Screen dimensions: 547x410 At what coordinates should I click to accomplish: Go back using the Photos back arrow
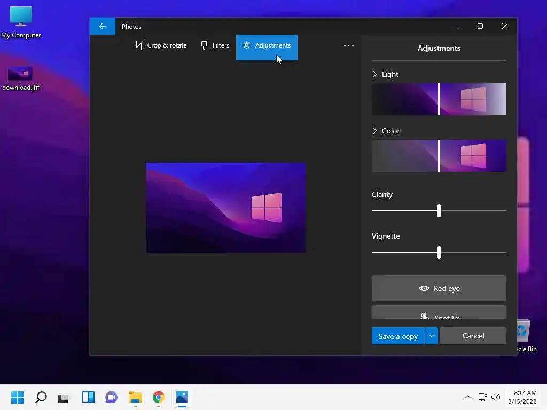pyautogui.click(x=102, y=26)
